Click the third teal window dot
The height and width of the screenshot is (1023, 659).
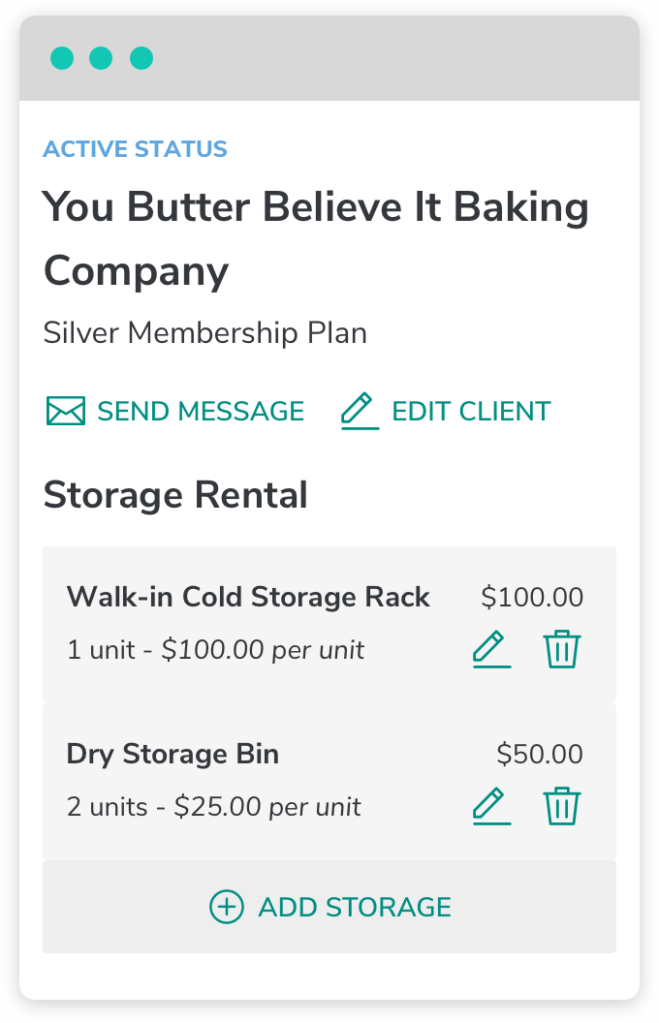(141, 58)
